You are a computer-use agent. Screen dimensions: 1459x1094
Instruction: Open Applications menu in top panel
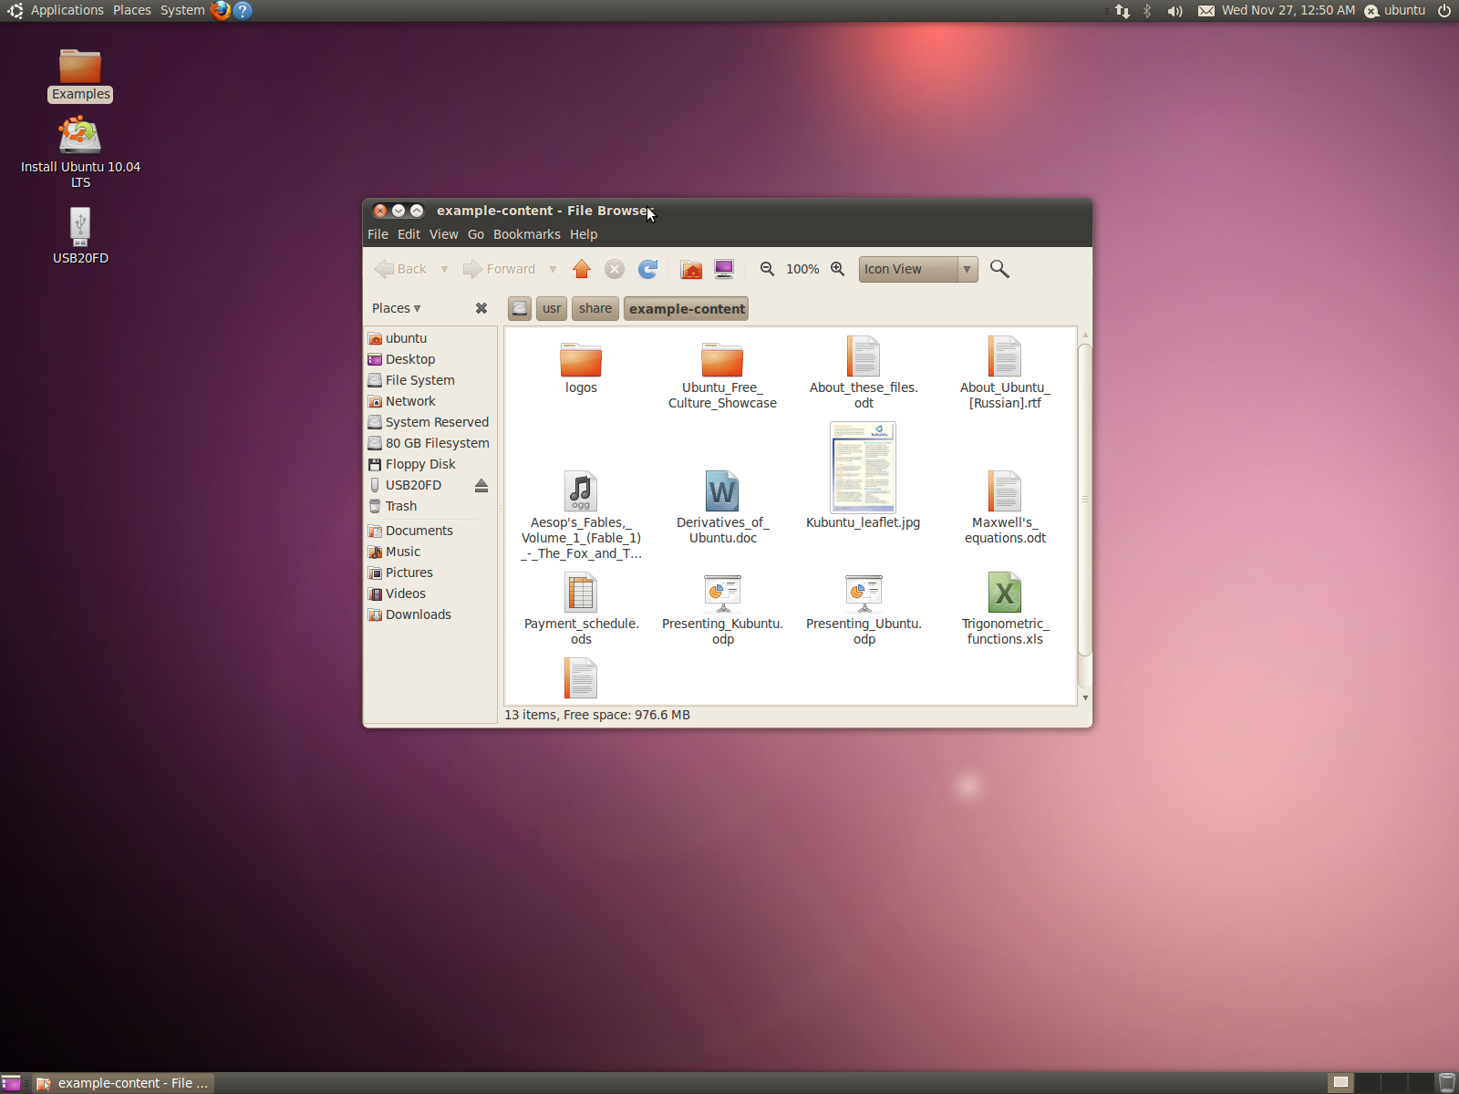pos(67,11)
